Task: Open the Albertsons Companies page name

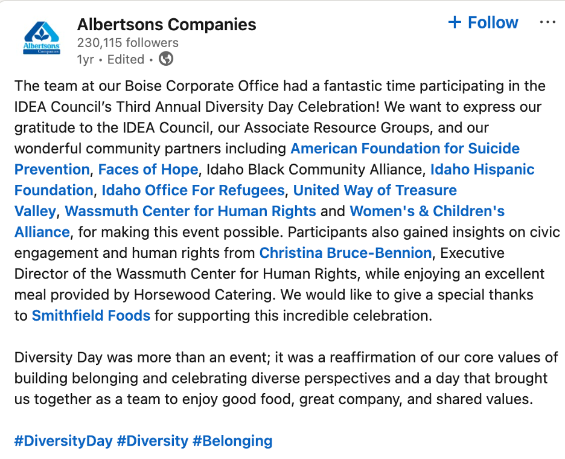Action: [x=167, y=25]
